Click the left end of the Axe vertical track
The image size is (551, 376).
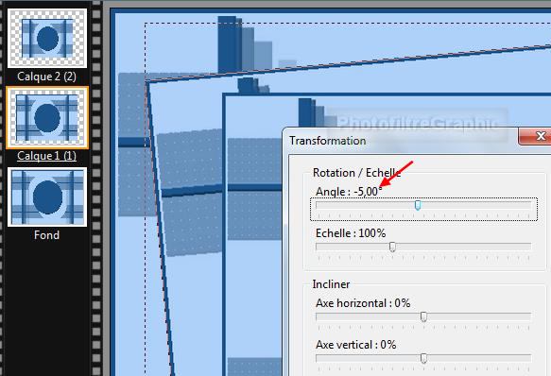319,358
